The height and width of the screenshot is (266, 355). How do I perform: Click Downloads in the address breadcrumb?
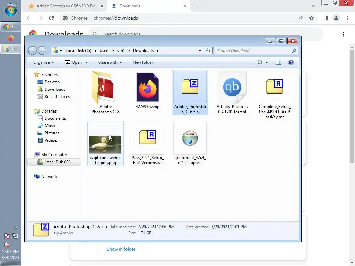(x=143, y=51)
